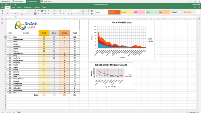
Task: Align cell text to middle vertically
Action: point(39,11)
